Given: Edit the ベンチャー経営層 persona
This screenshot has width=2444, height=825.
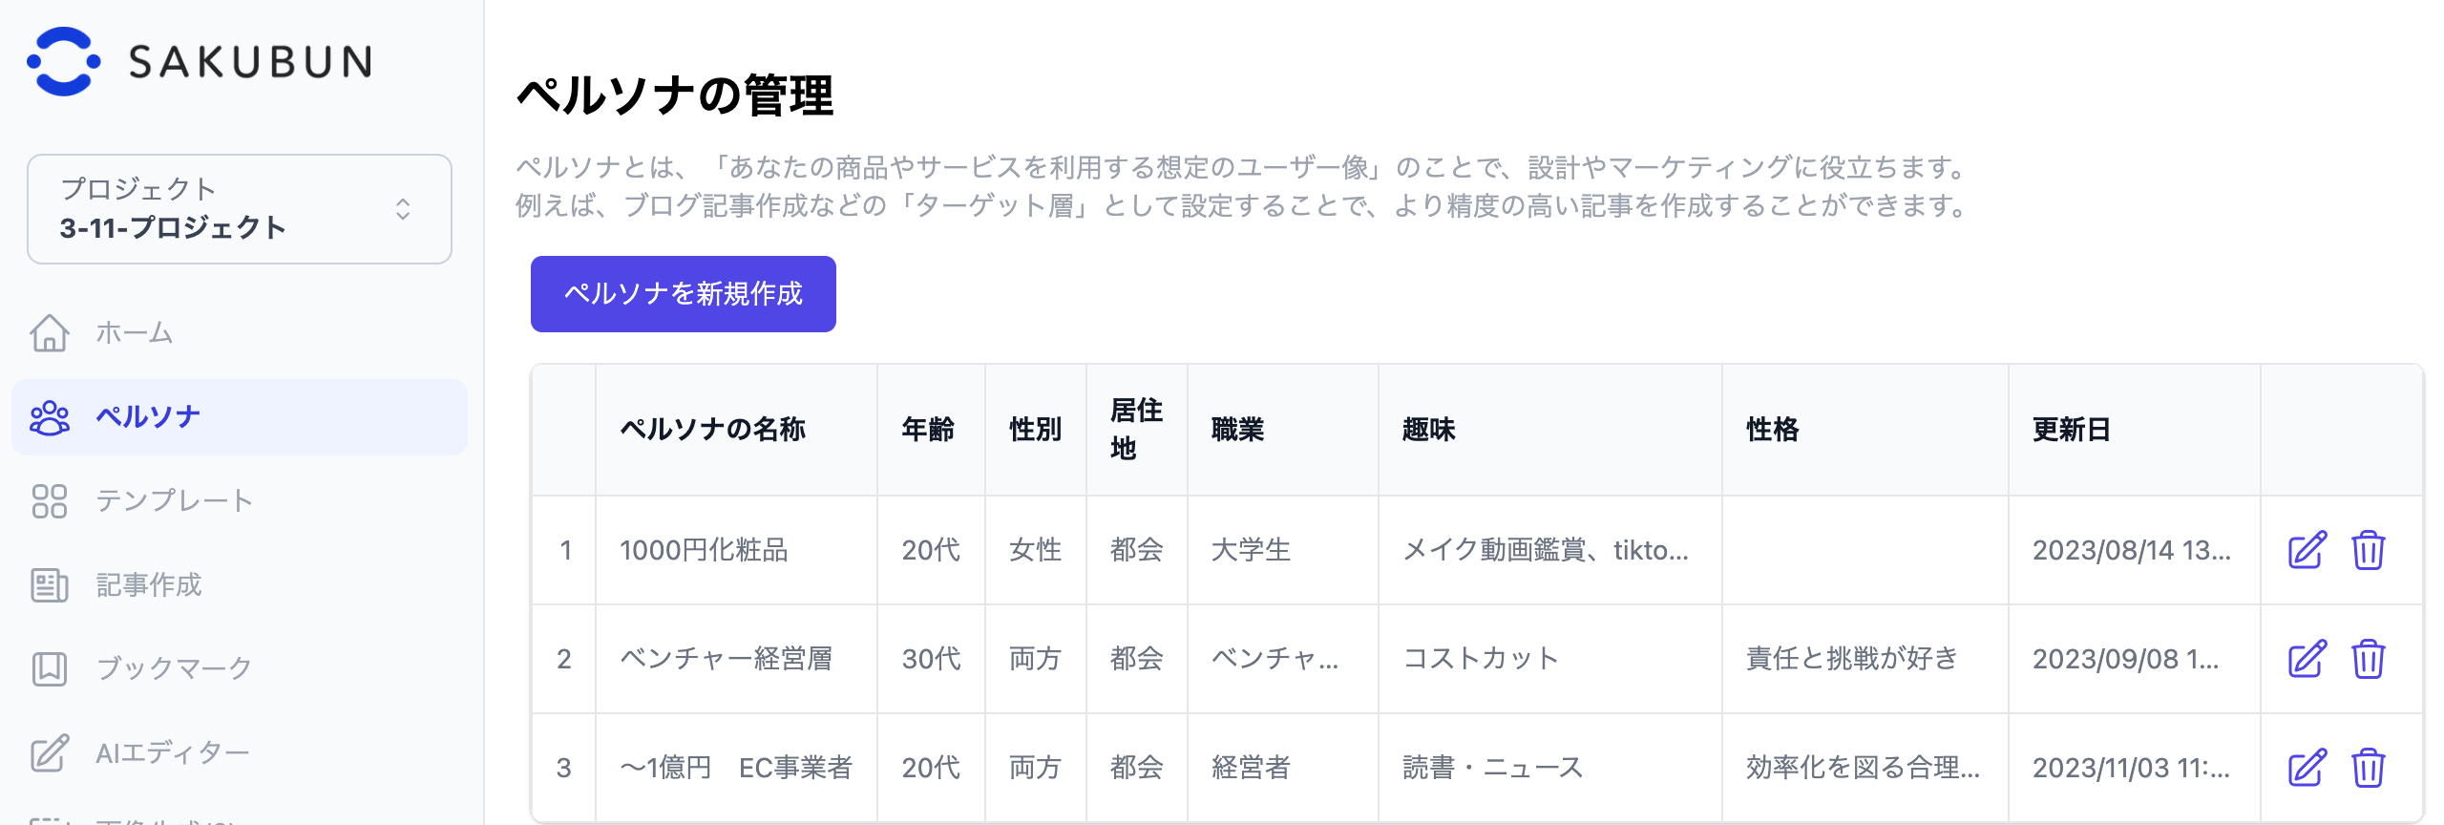Looking at the screenshot, I should point(2307,659).
